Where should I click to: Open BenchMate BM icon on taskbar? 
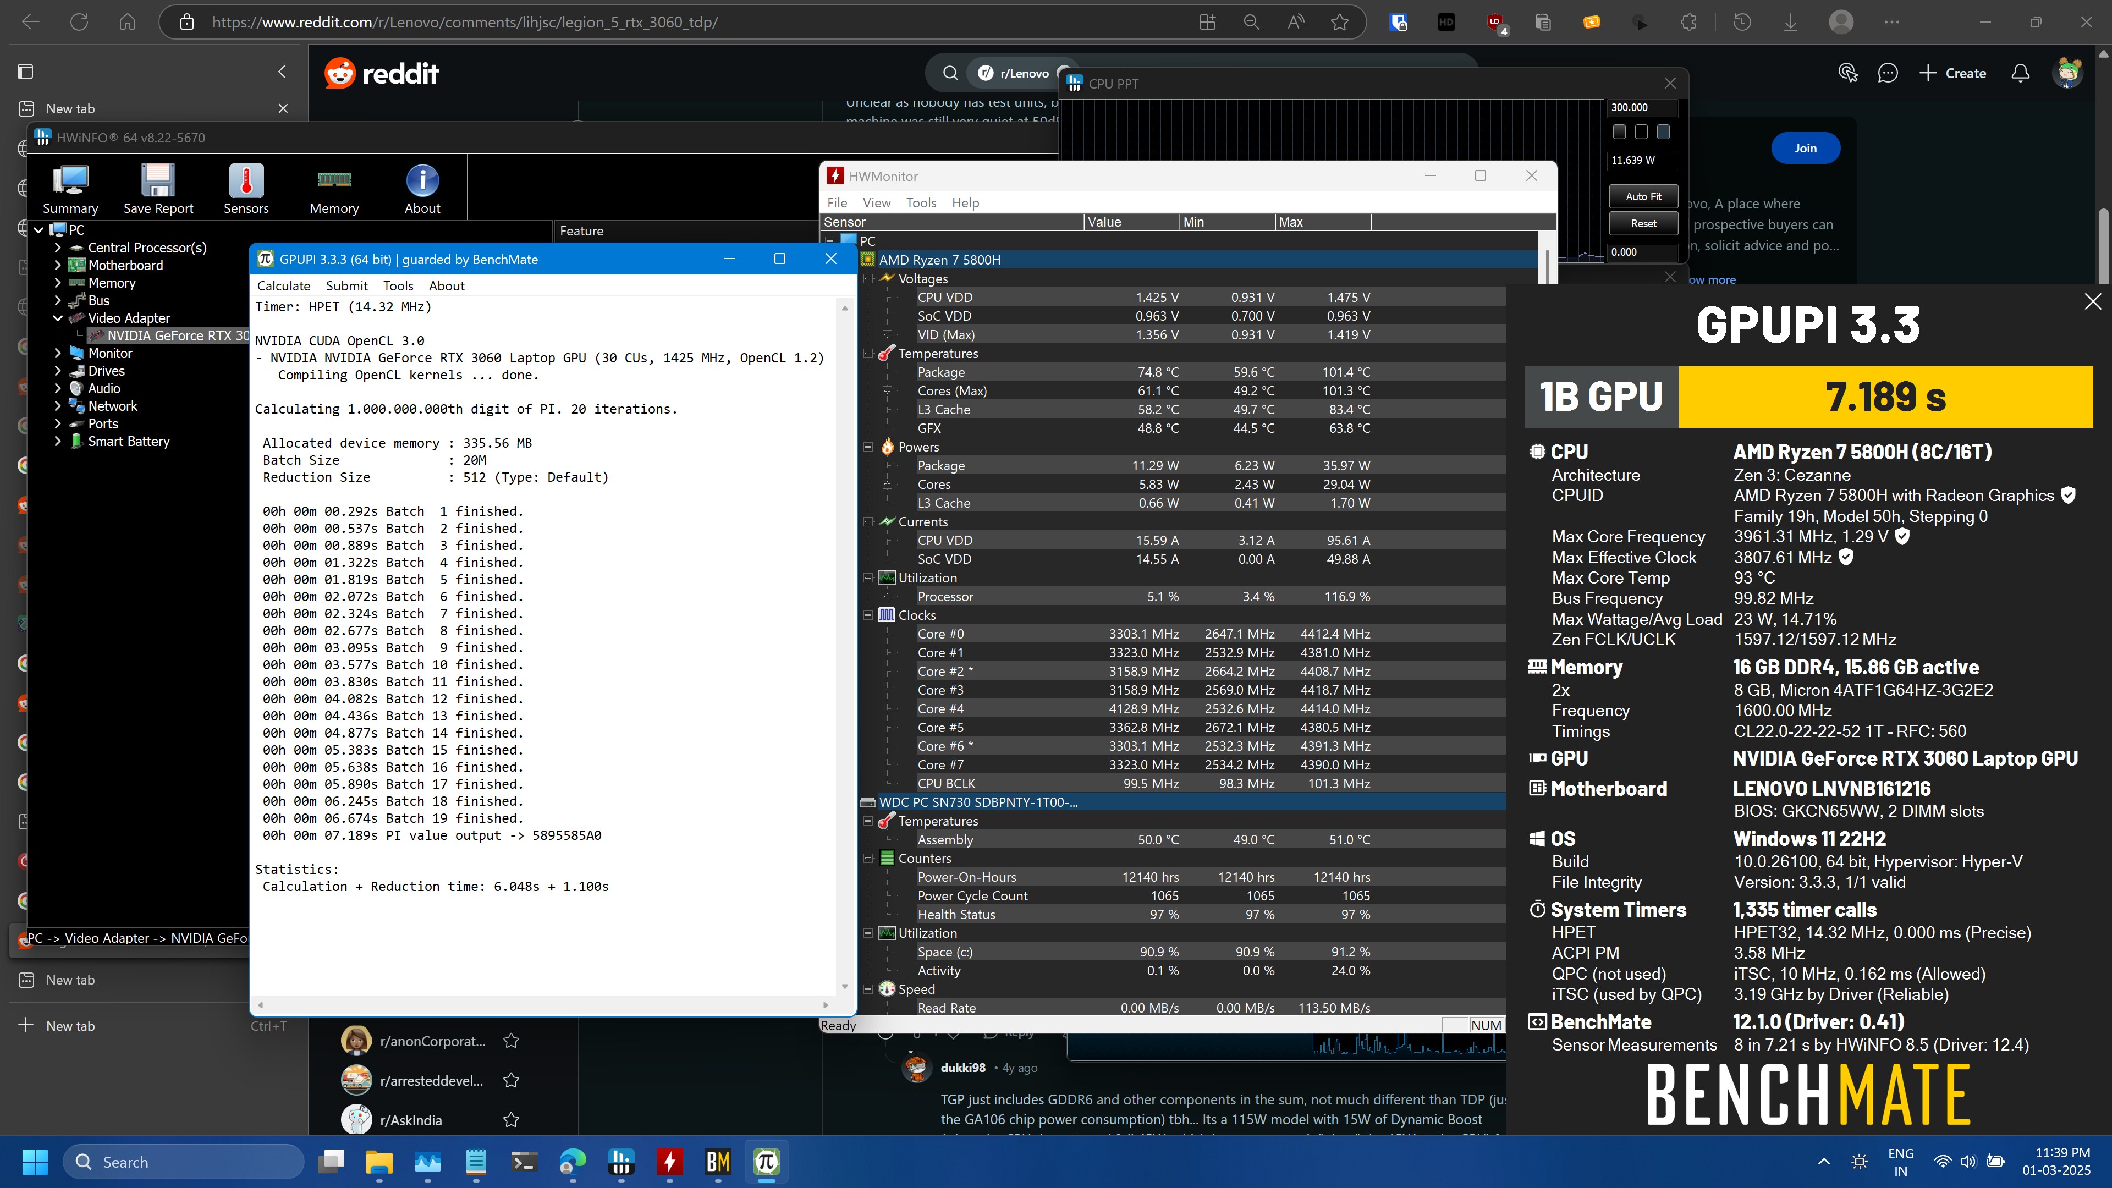[x=717, y=1161]
